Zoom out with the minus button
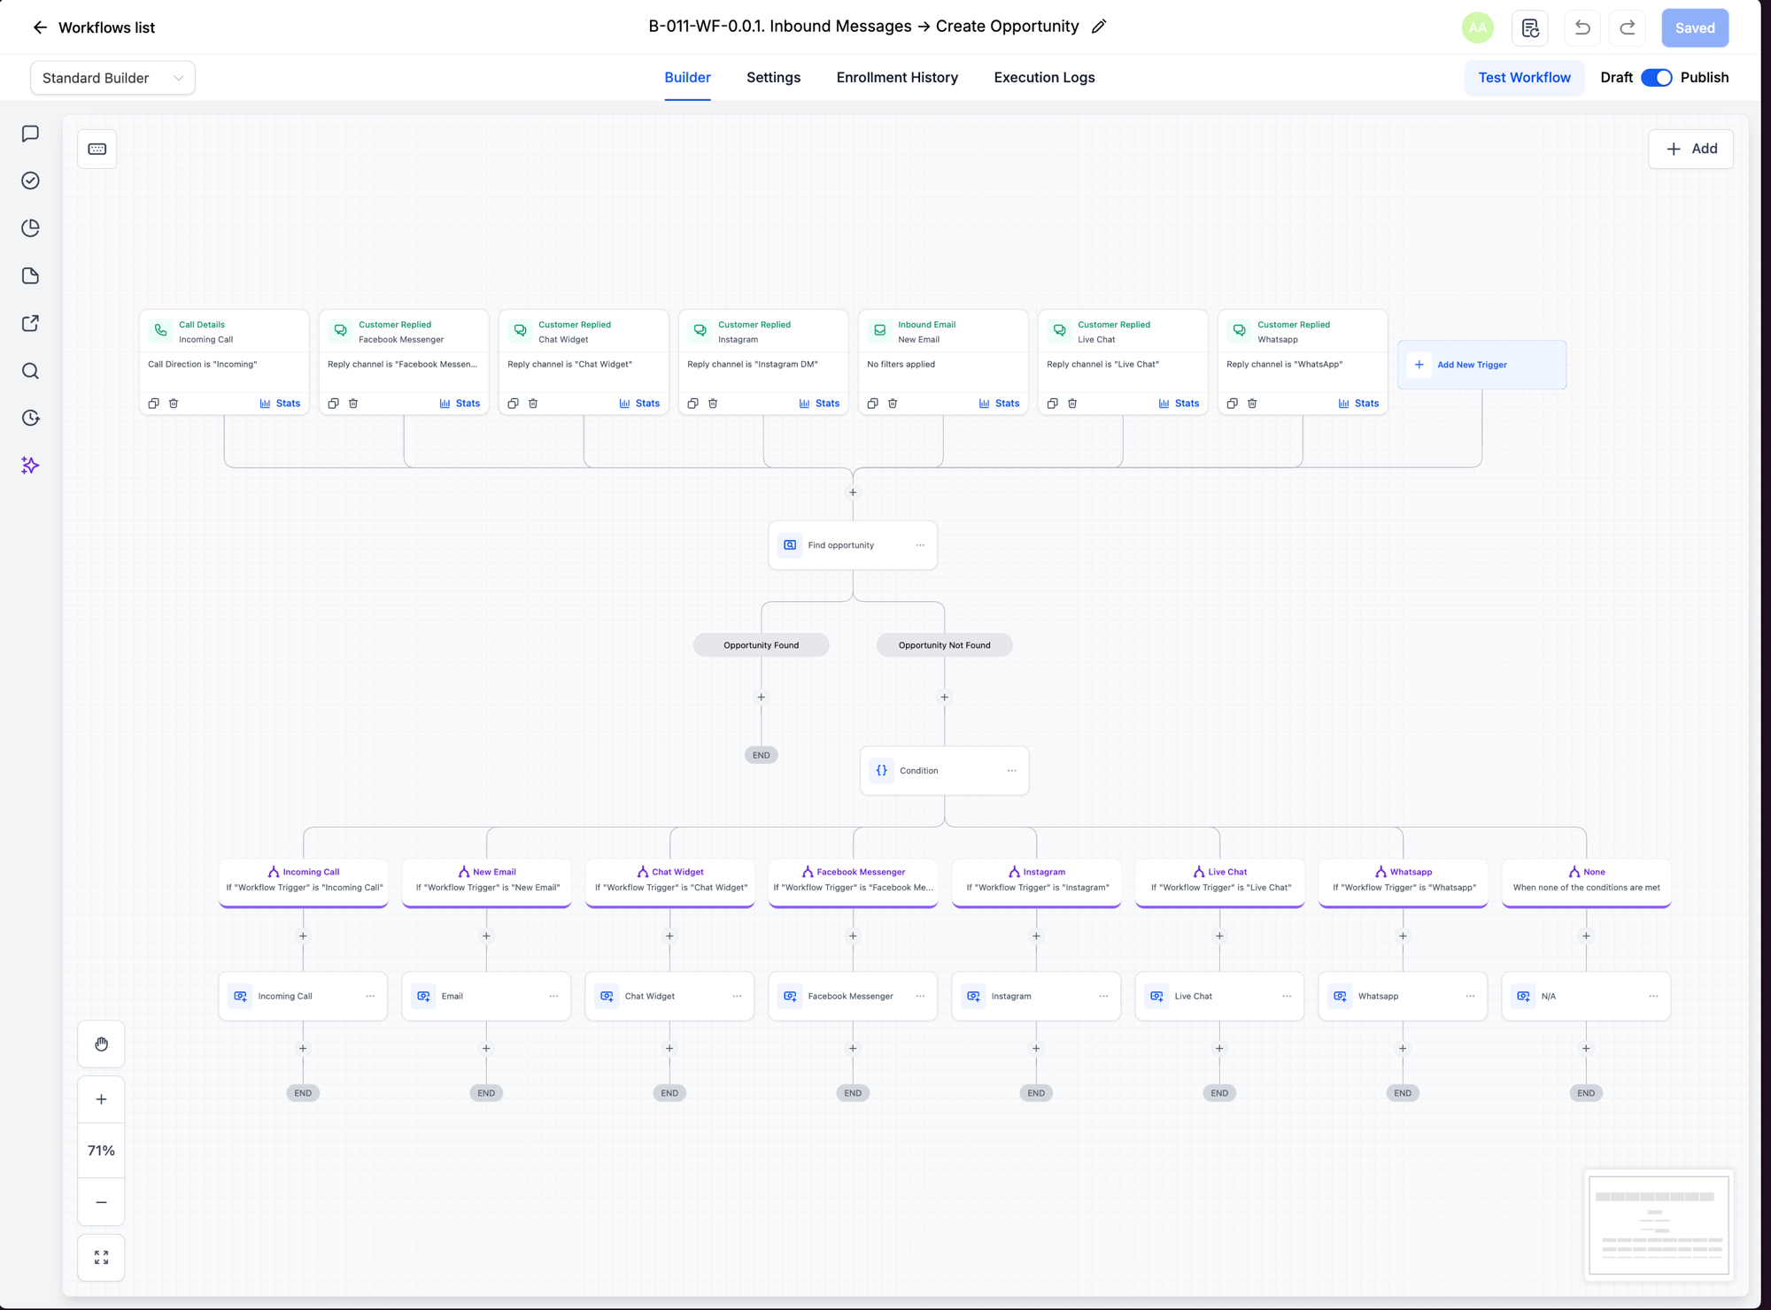Image resolution: width=1771 pixels, height=1310 pixels. [x=101, y=1202]
